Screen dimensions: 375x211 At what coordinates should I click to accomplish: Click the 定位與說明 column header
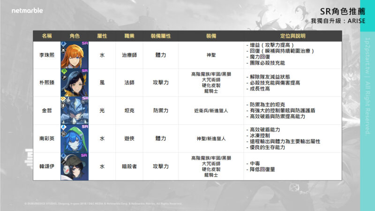[293, 36]
